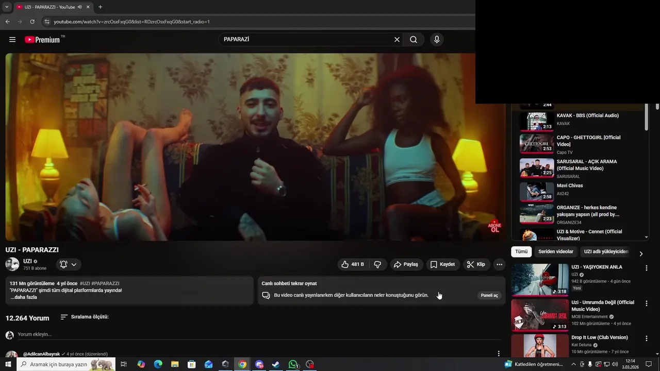This screenshot has height=371, width=660.
Task: Play CAPO - GHETTOGIRL playlist item
Action: pos(580,144)
